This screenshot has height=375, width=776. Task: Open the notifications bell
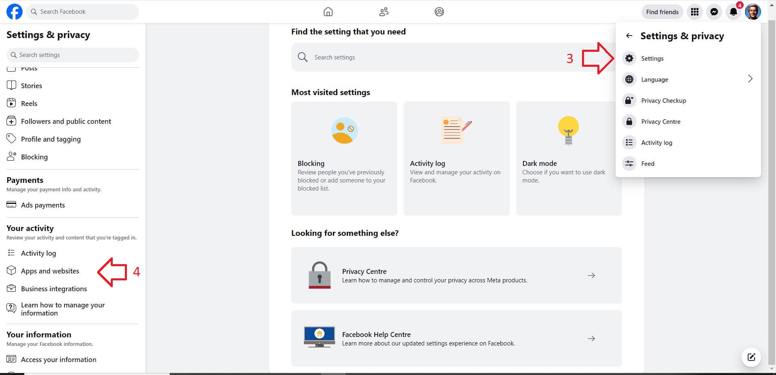pyautogui.click(x=734, y=12)
